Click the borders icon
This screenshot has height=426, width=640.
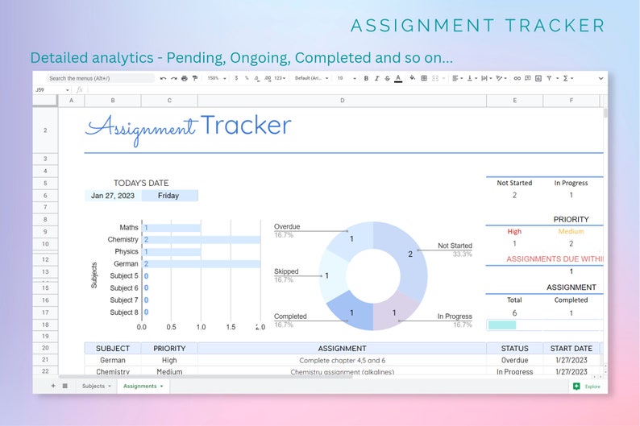(424, 78)
